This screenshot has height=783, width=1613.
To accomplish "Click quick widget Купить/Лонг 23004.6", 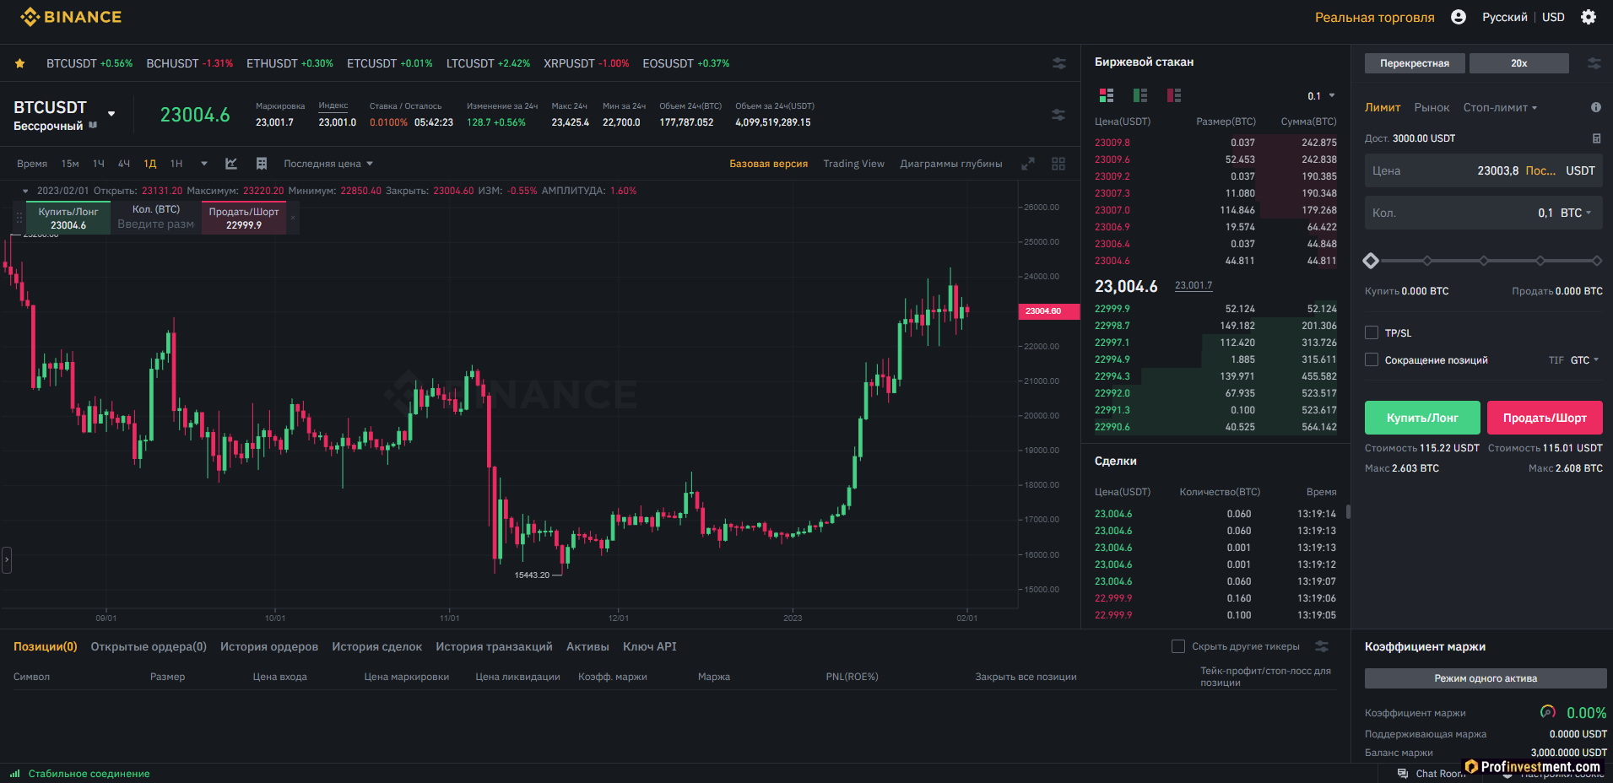I will click(68, 218).
